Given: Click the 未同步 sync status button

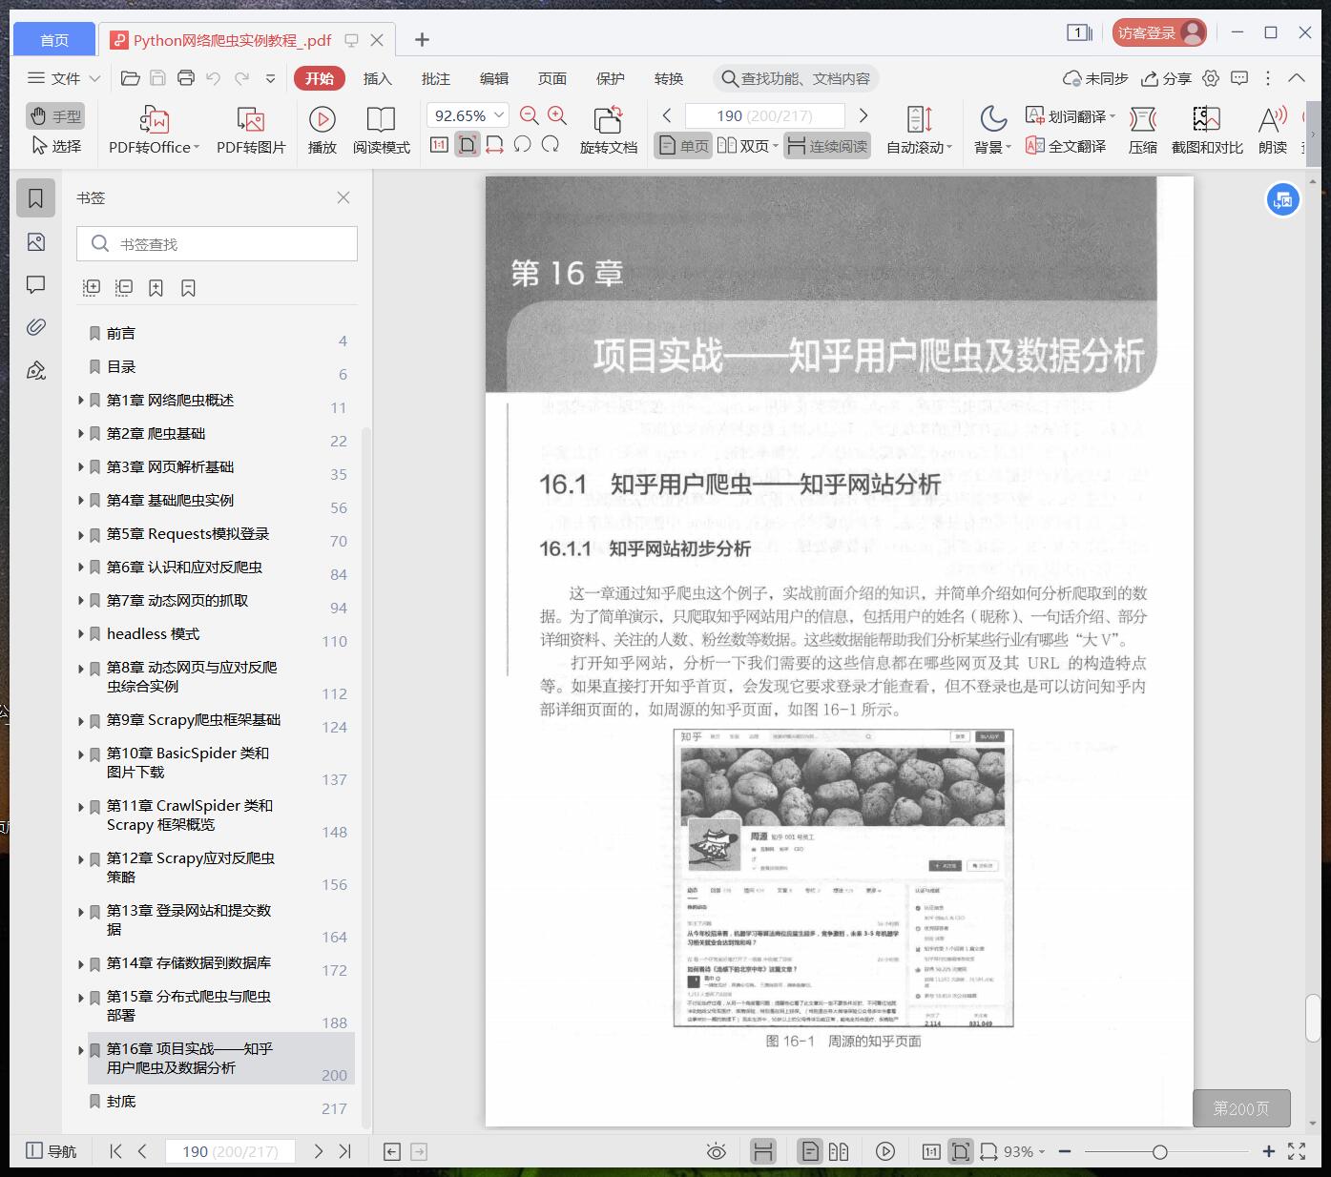Looking at the screenshot, I should tap(1096, 78).
